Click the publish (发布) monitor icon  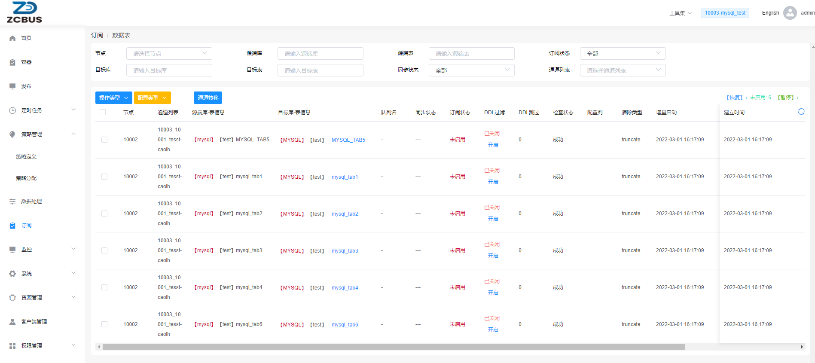pyautogui.click(x=12, y=86)
